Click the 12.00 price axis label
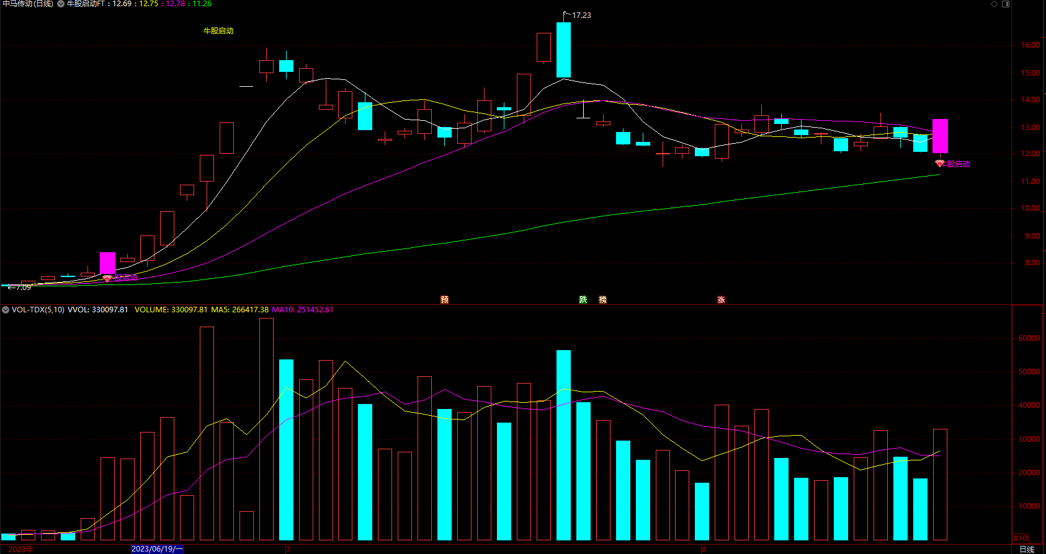 coord(1030,154)
